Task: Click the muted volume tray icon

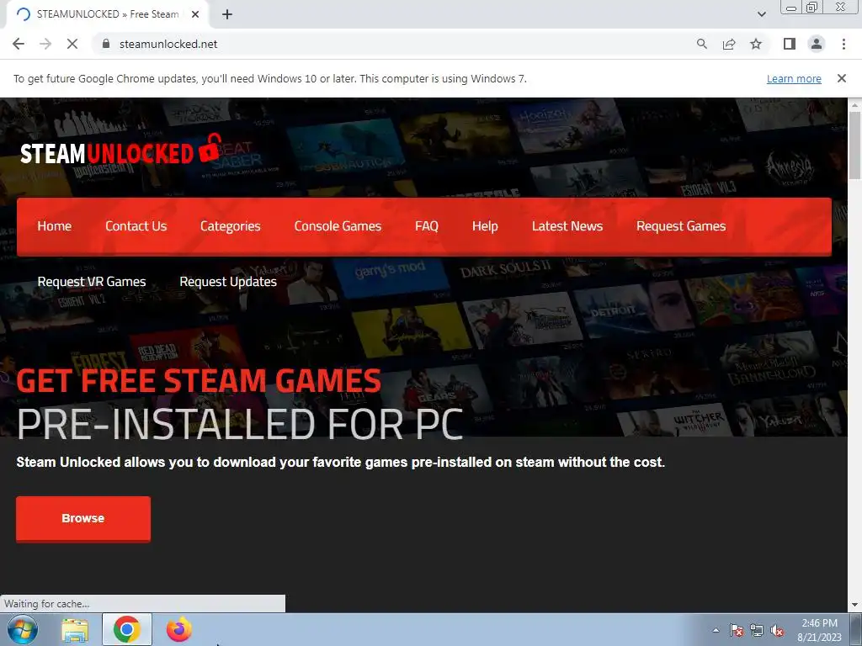Action: (x=777, y=630)
